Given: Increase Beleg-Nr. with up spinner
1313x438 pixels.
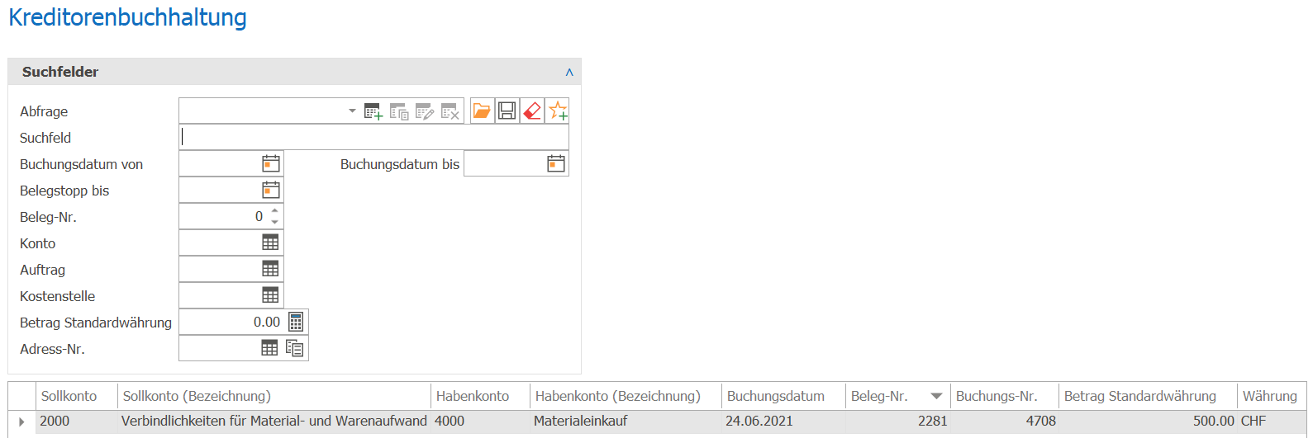Looking at the screenshot, I should tap(275, 211).
